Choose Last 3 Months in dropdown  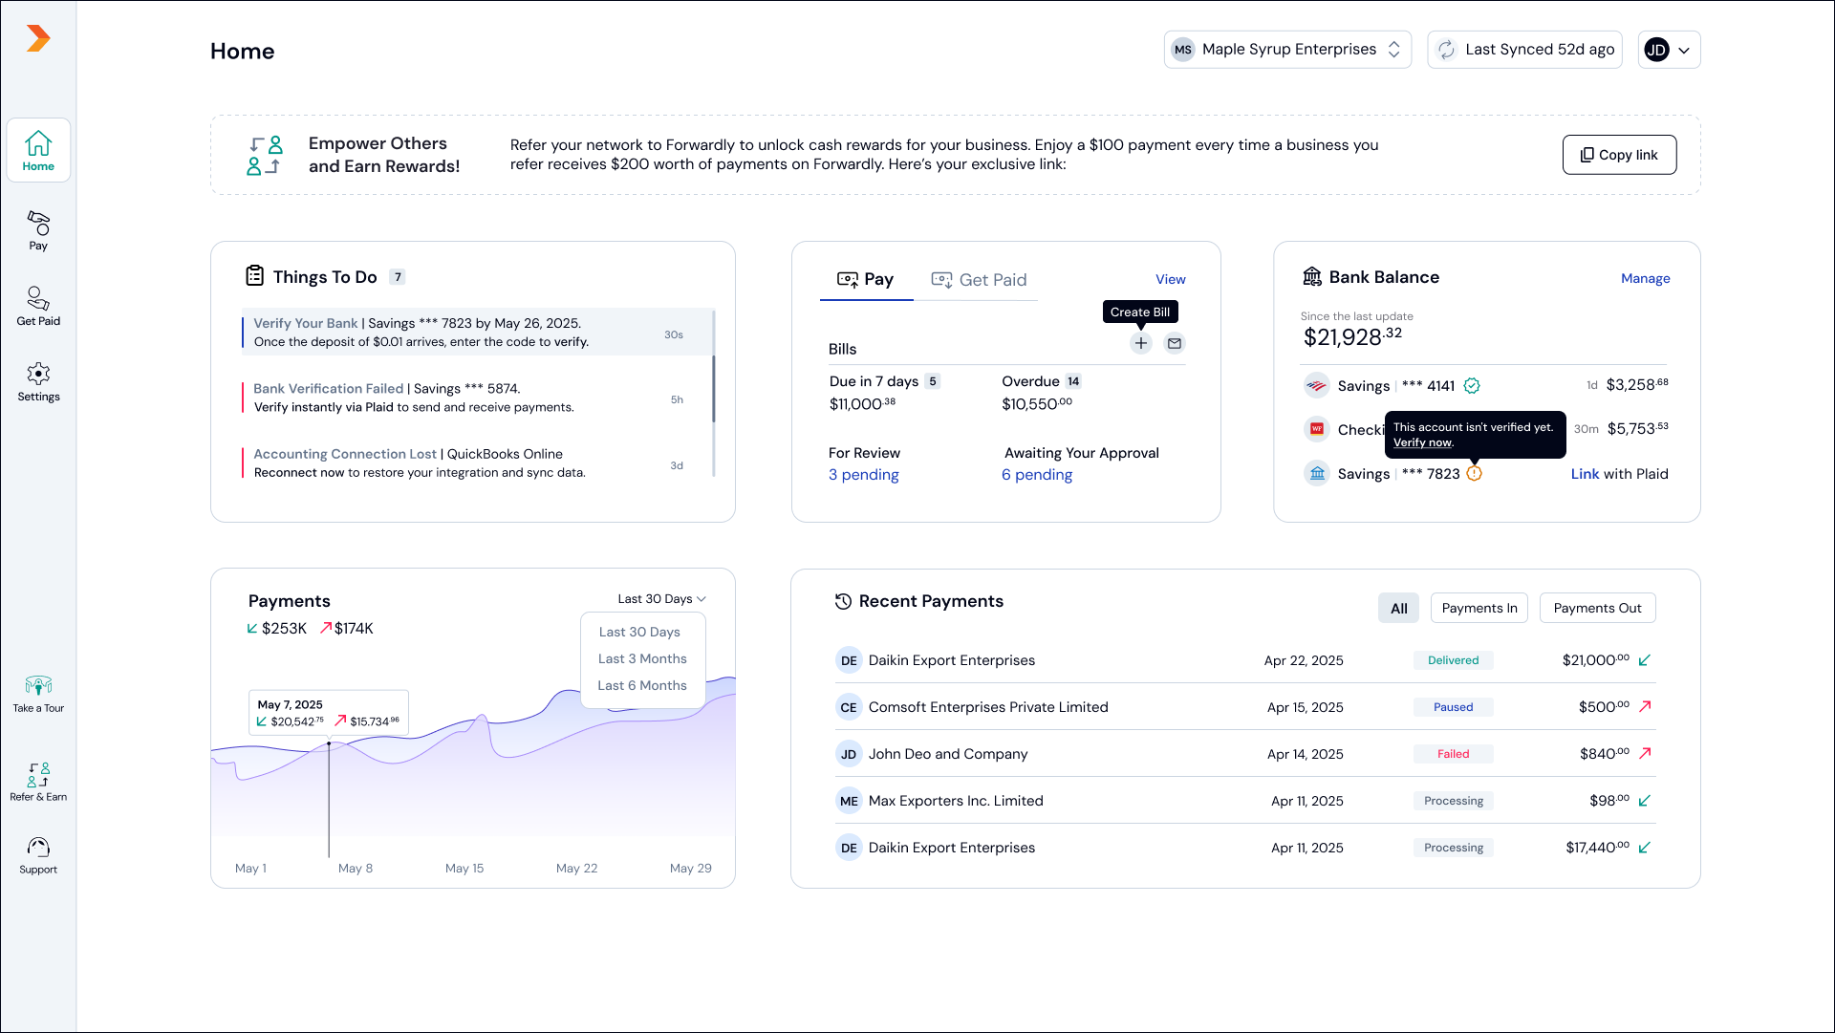pyautogui.click(x=642, y=658)
